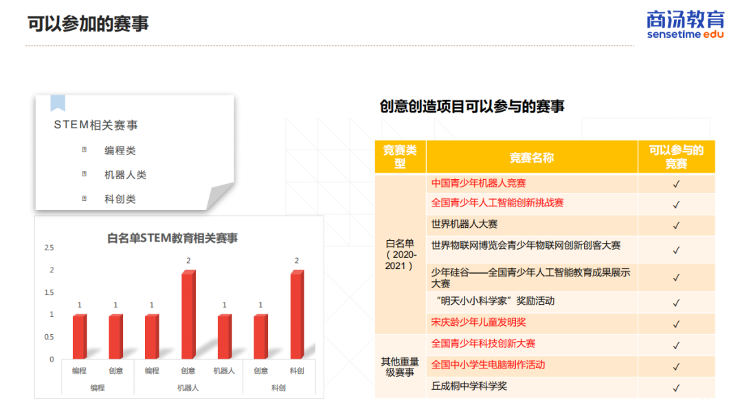Image resolution: width=742 pixels, height=411 pixels.
Task: Click the checkmark for 丘成桐中学科学奖
Action: [x=676, y=388]
